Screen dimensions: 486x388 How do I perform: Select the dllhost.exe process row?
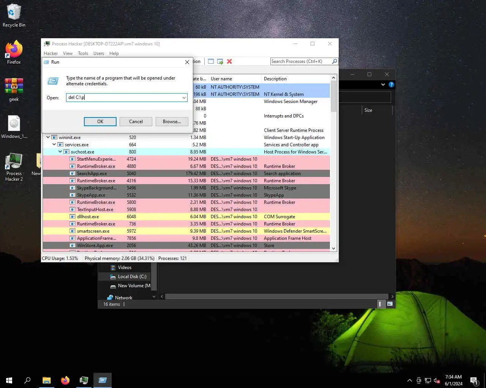point(186,217)
